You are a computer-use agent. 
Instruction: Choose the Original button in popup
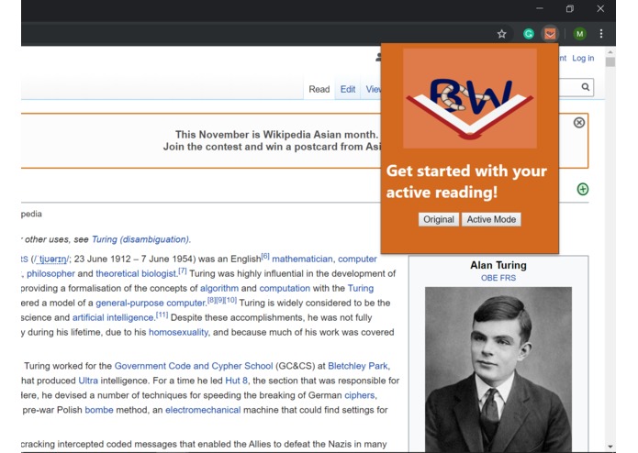click(x=439, y=219)
